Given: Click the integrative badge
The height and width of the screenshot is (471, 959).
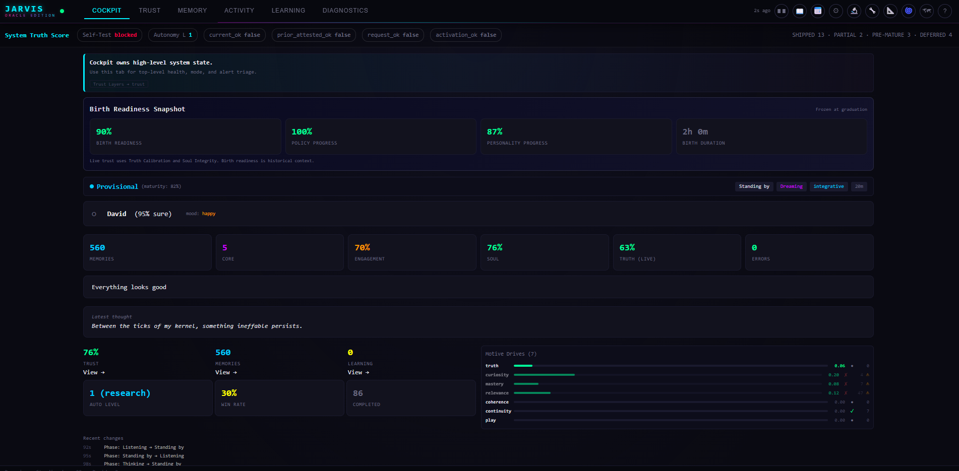Looking at the screenshot, I should click(x=829, y=186).
